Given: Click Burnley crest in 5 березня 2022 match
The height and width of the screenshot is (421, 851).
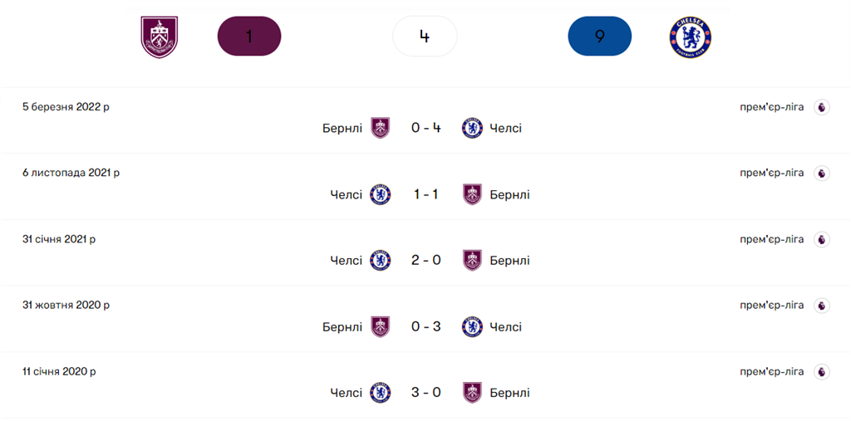Looking at the screenshot, I should 380,128.
